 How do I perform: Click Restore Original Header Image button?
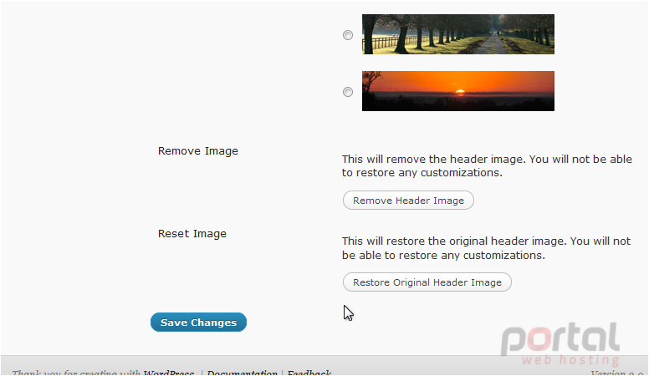[x=427, y=282]
